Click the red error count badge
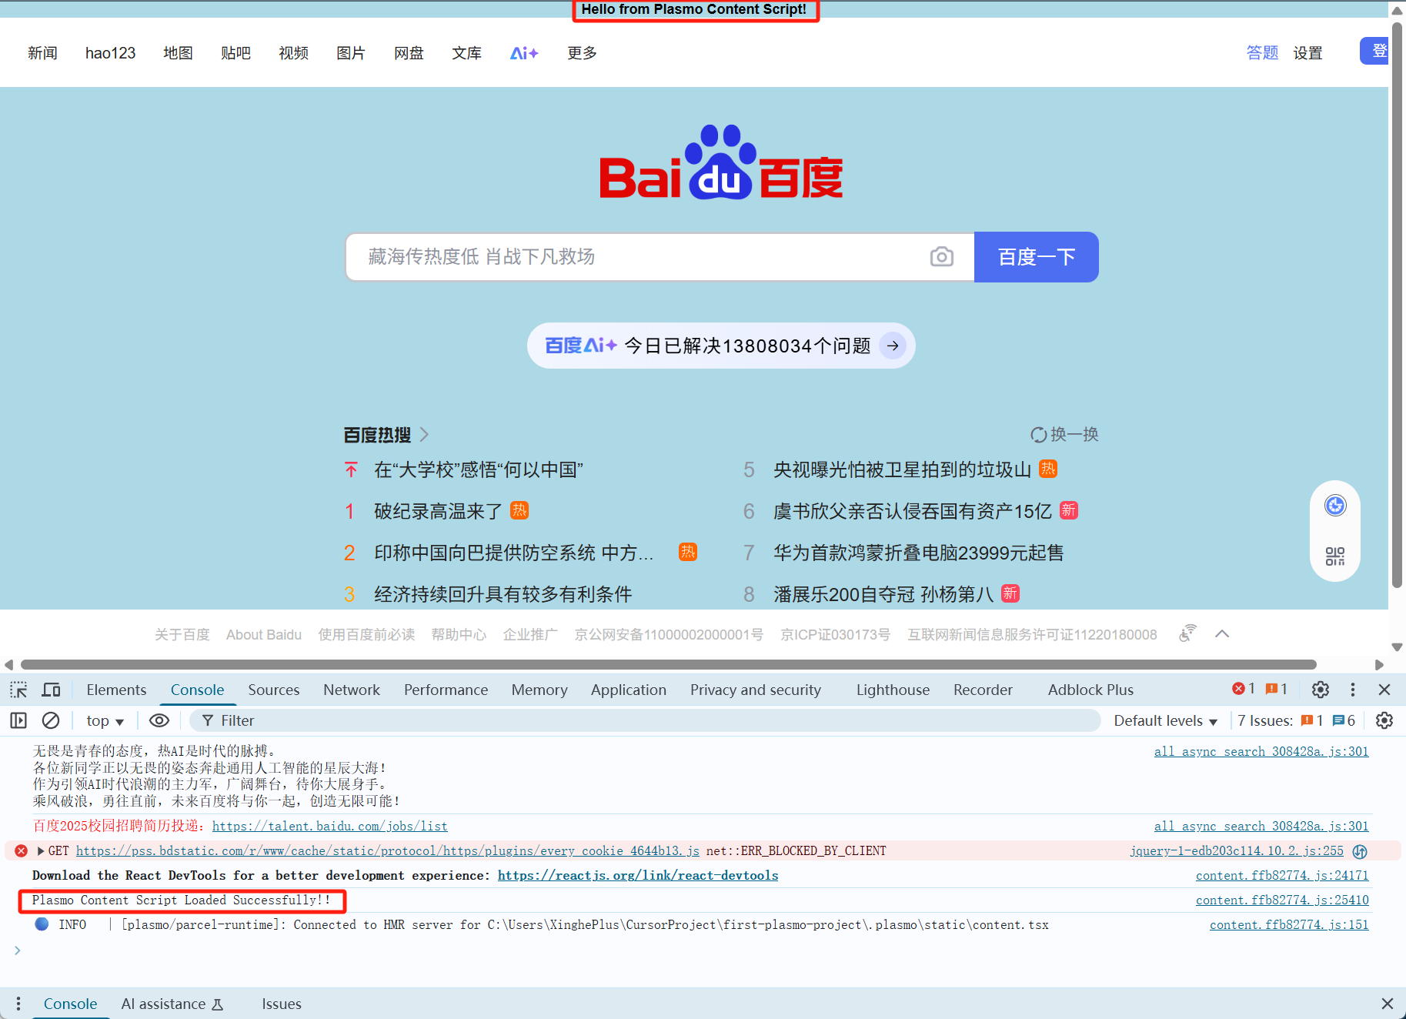Viewport: 1406px width, 1019px height. pos(1244,689)
